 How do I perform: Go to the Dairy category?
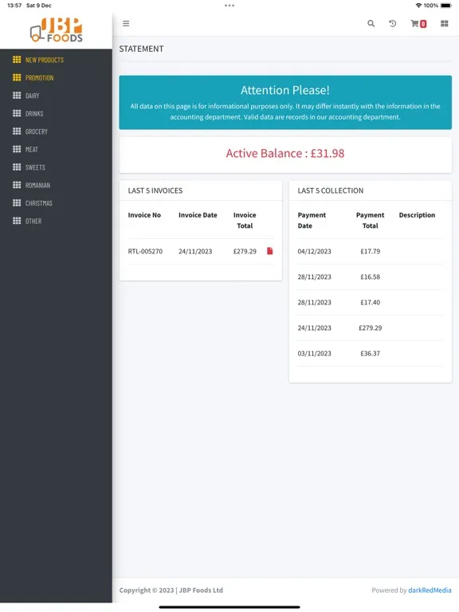tap(33, 96)
